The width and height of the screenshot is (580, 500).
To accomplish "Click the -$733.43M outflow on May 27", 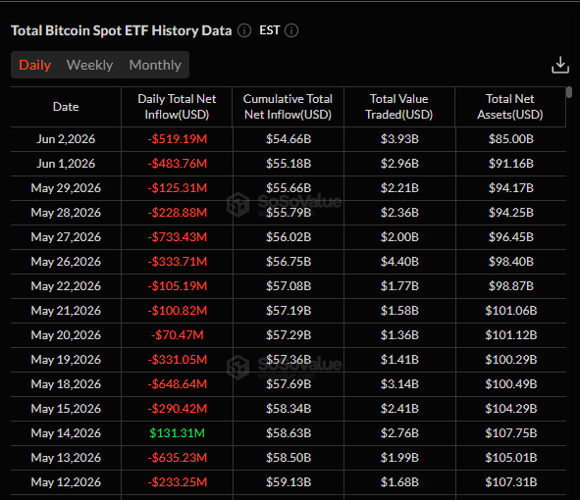I will pyautogui.click(x=178, y=237).
